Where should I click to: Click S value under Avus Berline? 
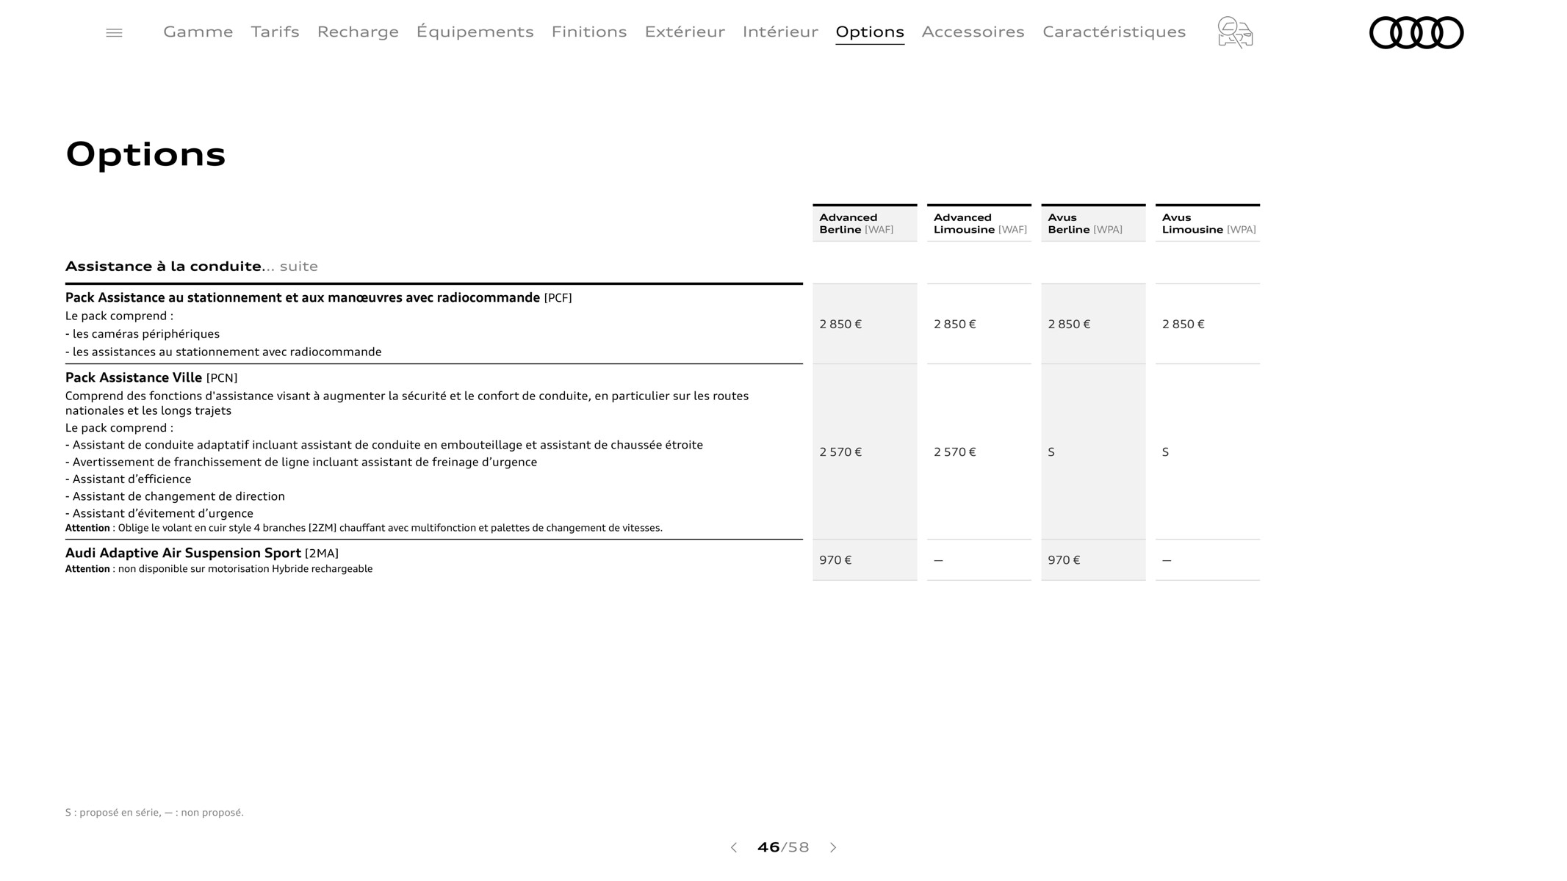click(x=1051, y=452)
